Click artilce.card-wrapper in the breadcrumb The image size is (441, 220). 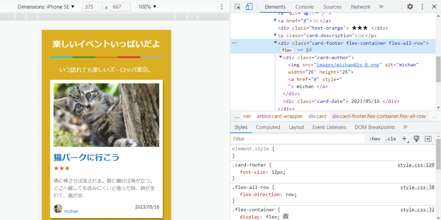(280, 116)
